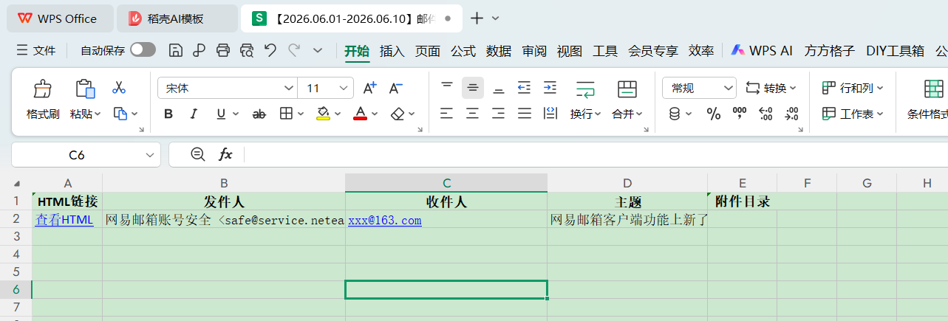Click the Conditional Formatting (条件格式) icon
The height and width of the screenshot is (321, 948).
click(x=934, y=89)
